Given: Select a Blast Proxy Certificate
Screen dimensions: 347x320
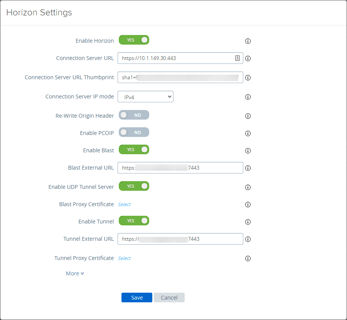Looking at the screenshot, I should point(124,204).
